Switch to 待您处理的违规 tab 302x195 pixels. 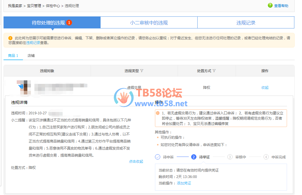[x=52, y=23]
